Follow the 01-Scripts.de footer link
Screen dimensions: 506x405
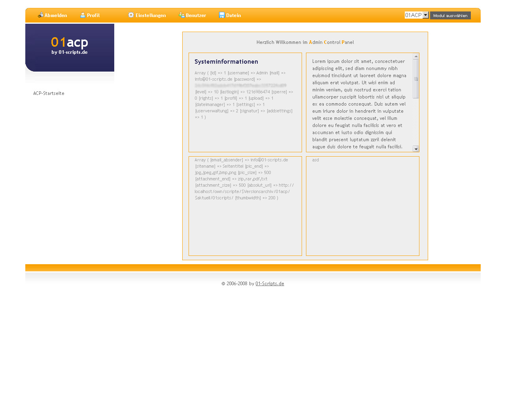tap(270, 284)
